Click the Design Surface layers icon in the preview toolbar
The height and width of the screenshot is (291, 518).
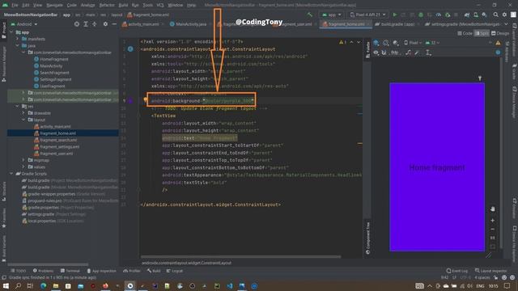coord(376,43)
